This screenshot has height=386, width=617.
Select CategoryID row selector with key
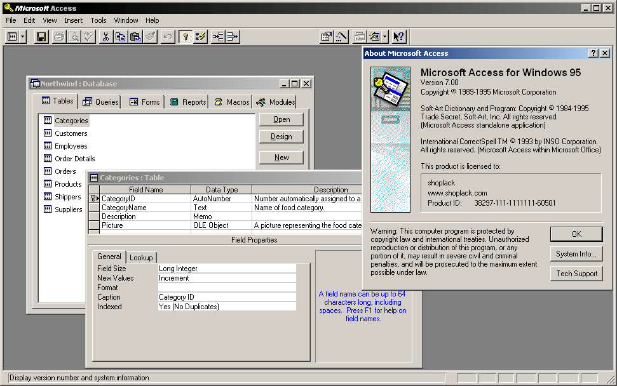[x=93, y=199]
